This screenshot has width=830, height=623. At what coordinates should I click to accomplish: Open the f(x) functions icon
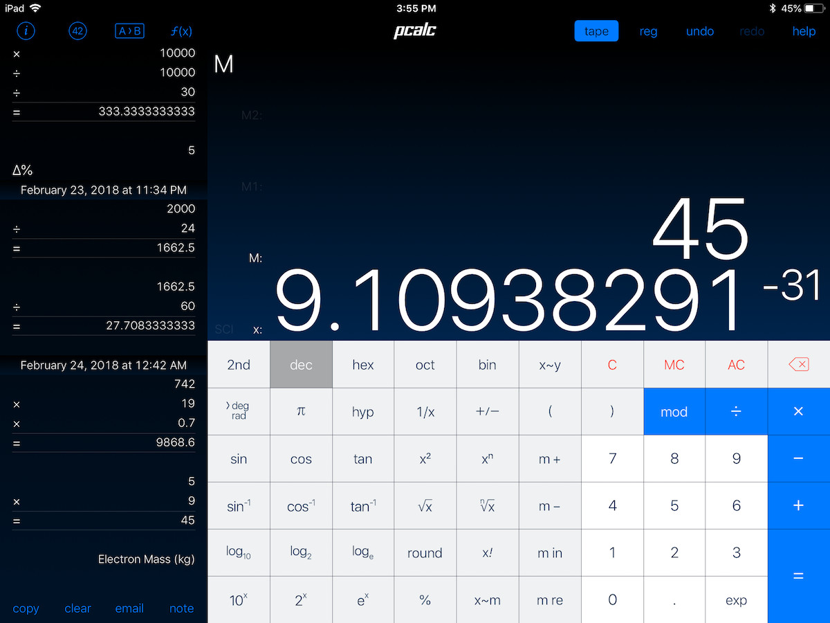181,30
